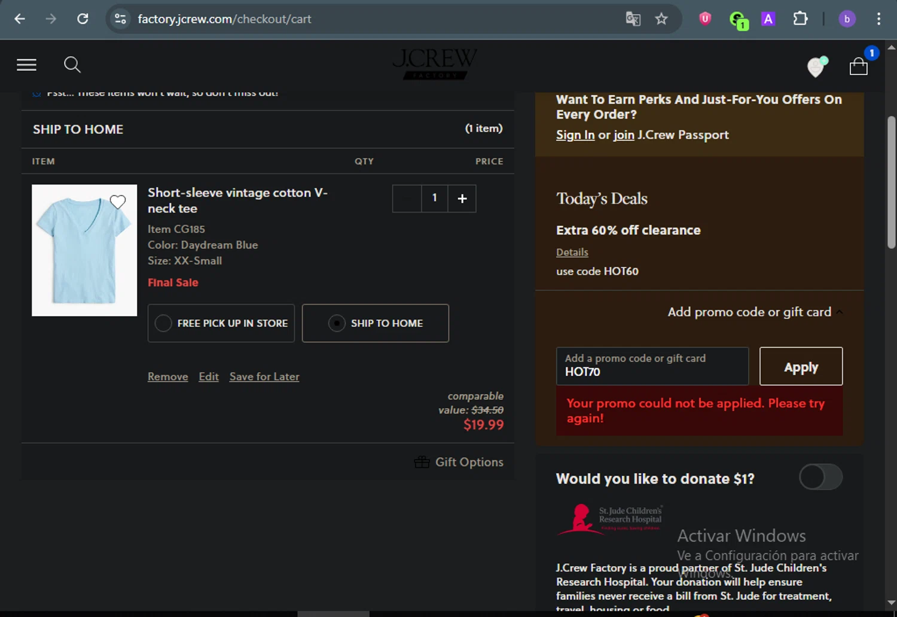Click the $19.99 price
The image size is (897, 617).
pos(484,425)
